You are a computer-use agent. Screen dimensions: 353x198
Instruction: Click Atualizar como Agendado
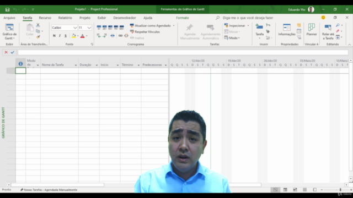(151, 26)
